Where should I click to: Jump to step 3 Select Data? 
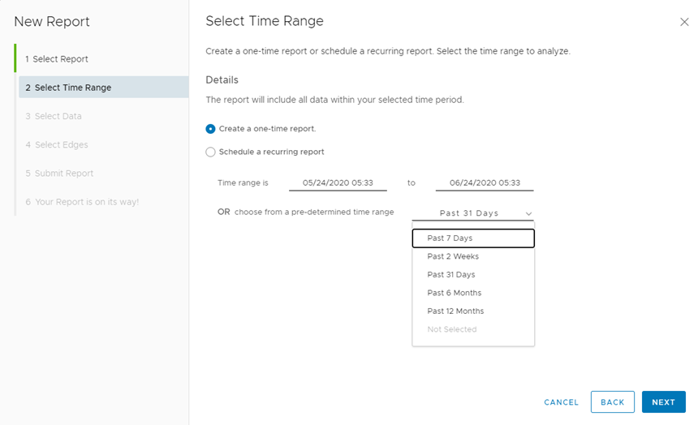coord(54,116)
